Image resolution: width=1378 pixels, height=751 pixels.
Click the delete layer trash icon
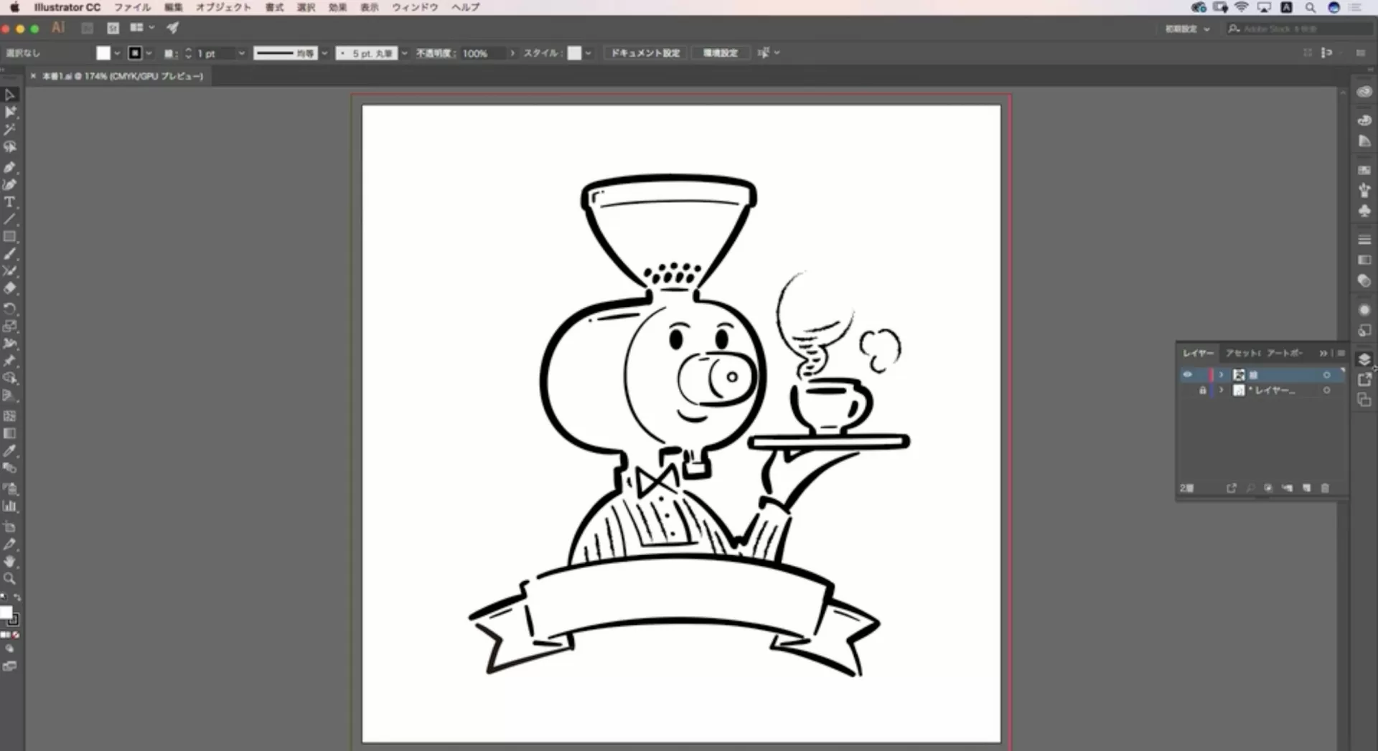(x=1325, y=488)
